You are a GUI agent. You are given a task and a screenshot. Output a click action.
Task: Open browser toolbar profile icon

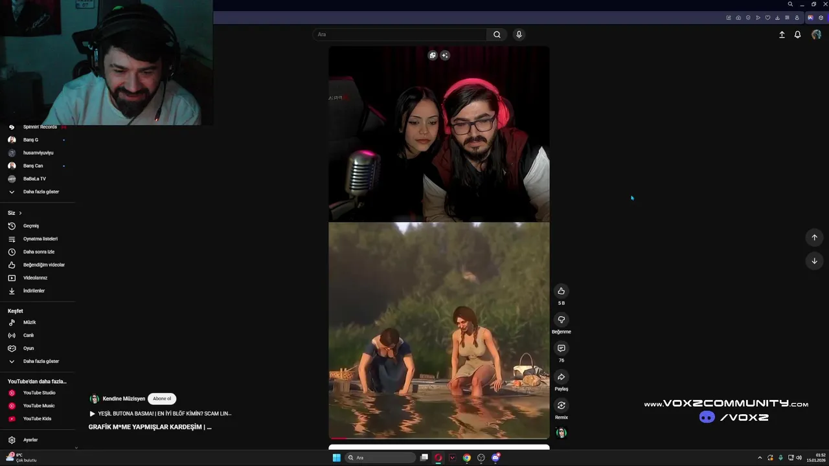click(x=797, y=17)
